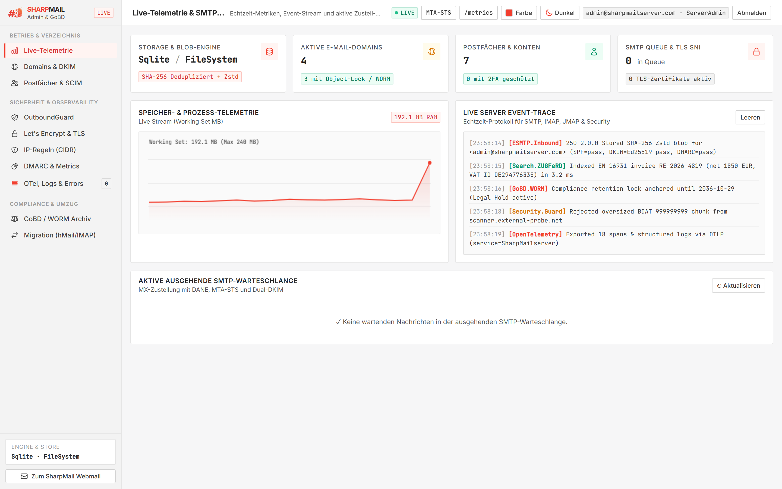
Task: Click the envelope icon on Webmail button
Action: (x=24, y=476)
